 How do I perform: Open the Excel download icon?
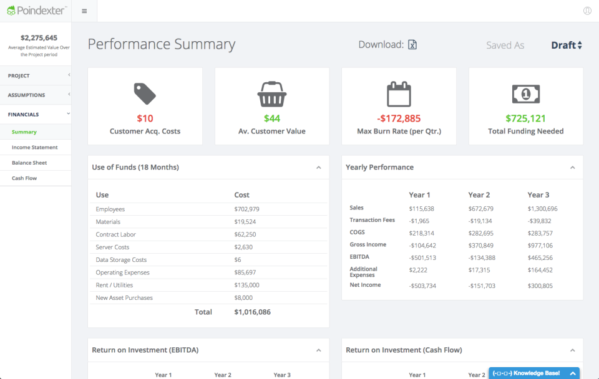tap(412, 45)
